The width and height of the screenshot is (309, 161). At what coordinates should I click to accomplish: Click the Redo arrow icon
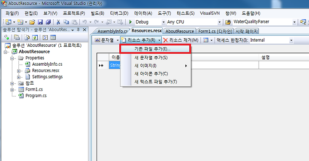[97, 22]
